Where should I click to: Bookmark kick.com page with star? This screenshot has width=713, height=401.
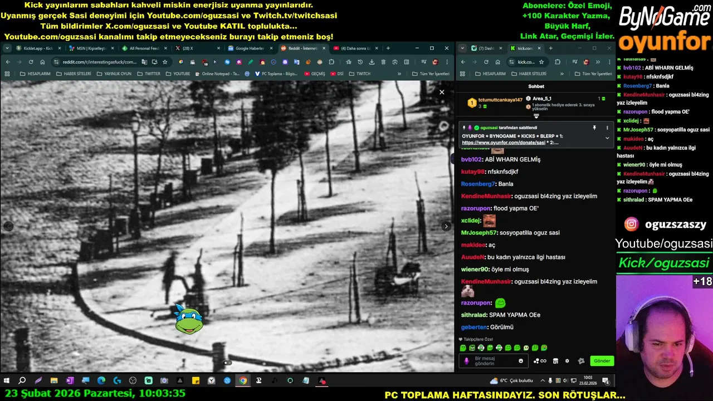tap(541, 62)
